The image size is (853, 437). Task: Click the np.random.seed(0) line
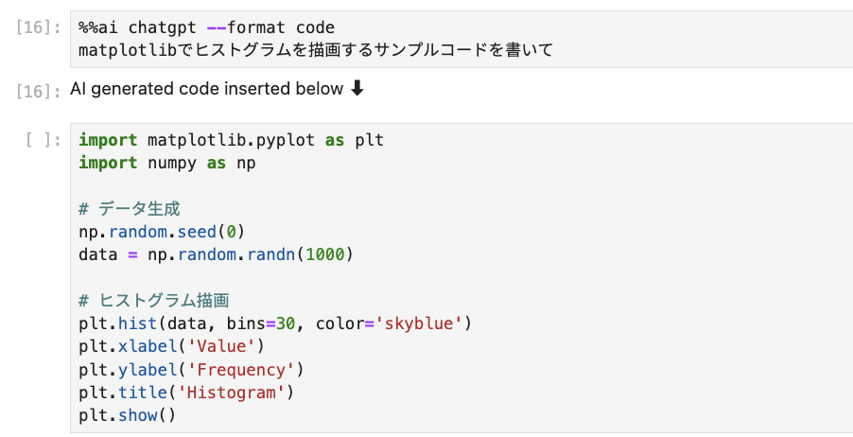[x=162, y=232]
